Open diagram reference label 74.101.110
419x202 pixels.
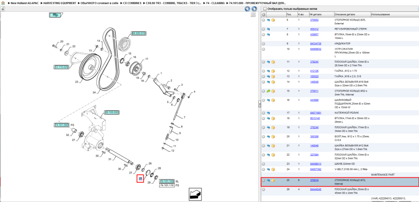(167, 185)
